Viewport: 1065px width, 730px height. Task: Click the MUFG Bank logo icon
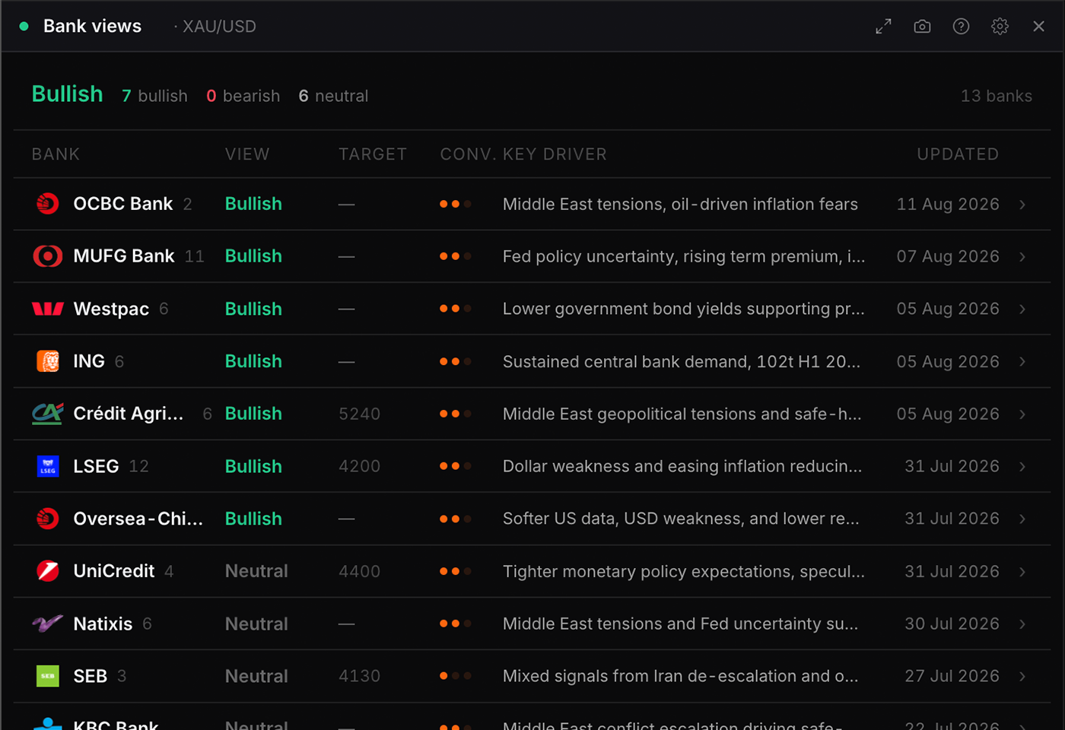click(48, 256)
